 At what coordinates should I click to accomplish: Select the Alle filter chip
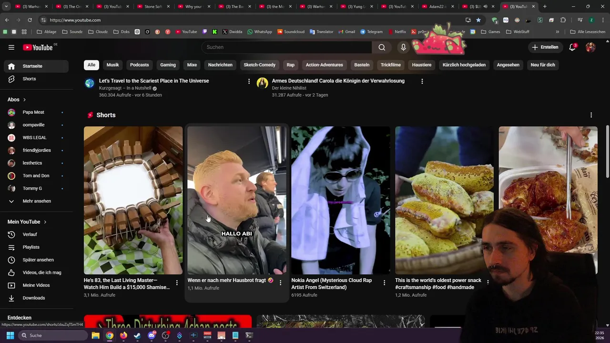(91, 65)
